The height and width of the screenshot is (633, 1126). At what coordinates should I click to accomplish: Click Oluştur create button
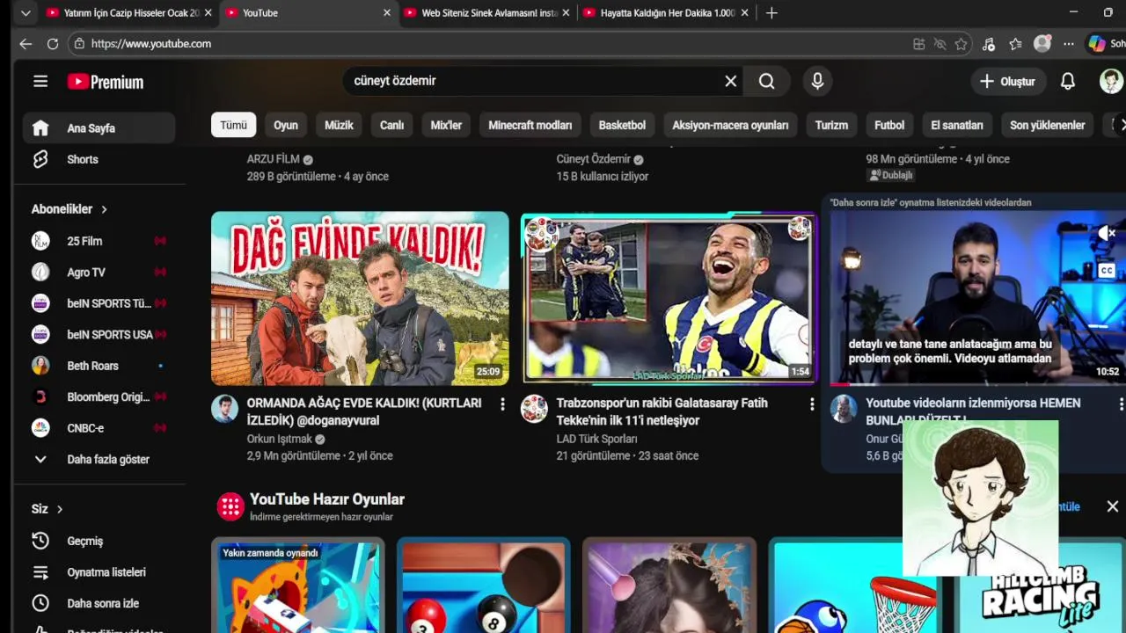click(x=1008, y=81)
